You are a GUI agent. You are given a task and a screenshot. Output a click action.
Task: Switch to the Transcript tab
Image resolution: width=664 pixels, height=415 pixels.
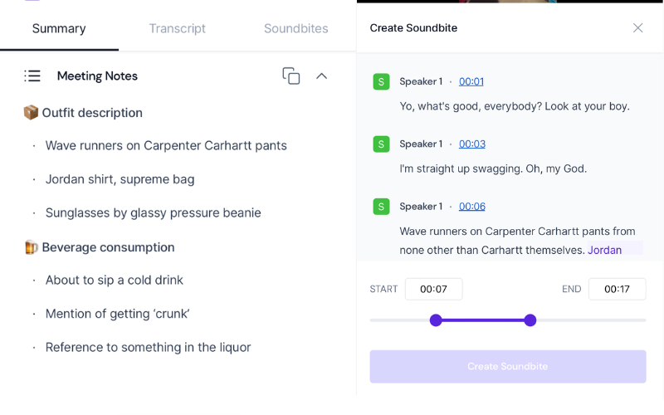coord(177,28)
